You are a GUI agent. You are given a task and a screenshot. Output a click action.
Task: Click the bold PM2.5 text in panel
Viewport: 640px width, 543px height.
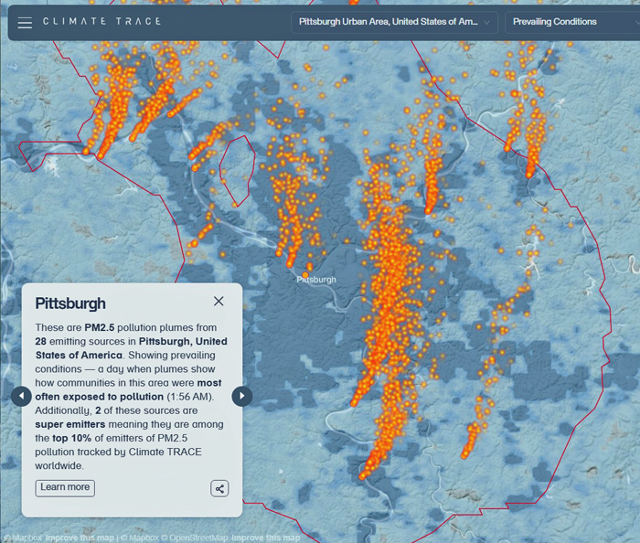(x=102, y=327)
